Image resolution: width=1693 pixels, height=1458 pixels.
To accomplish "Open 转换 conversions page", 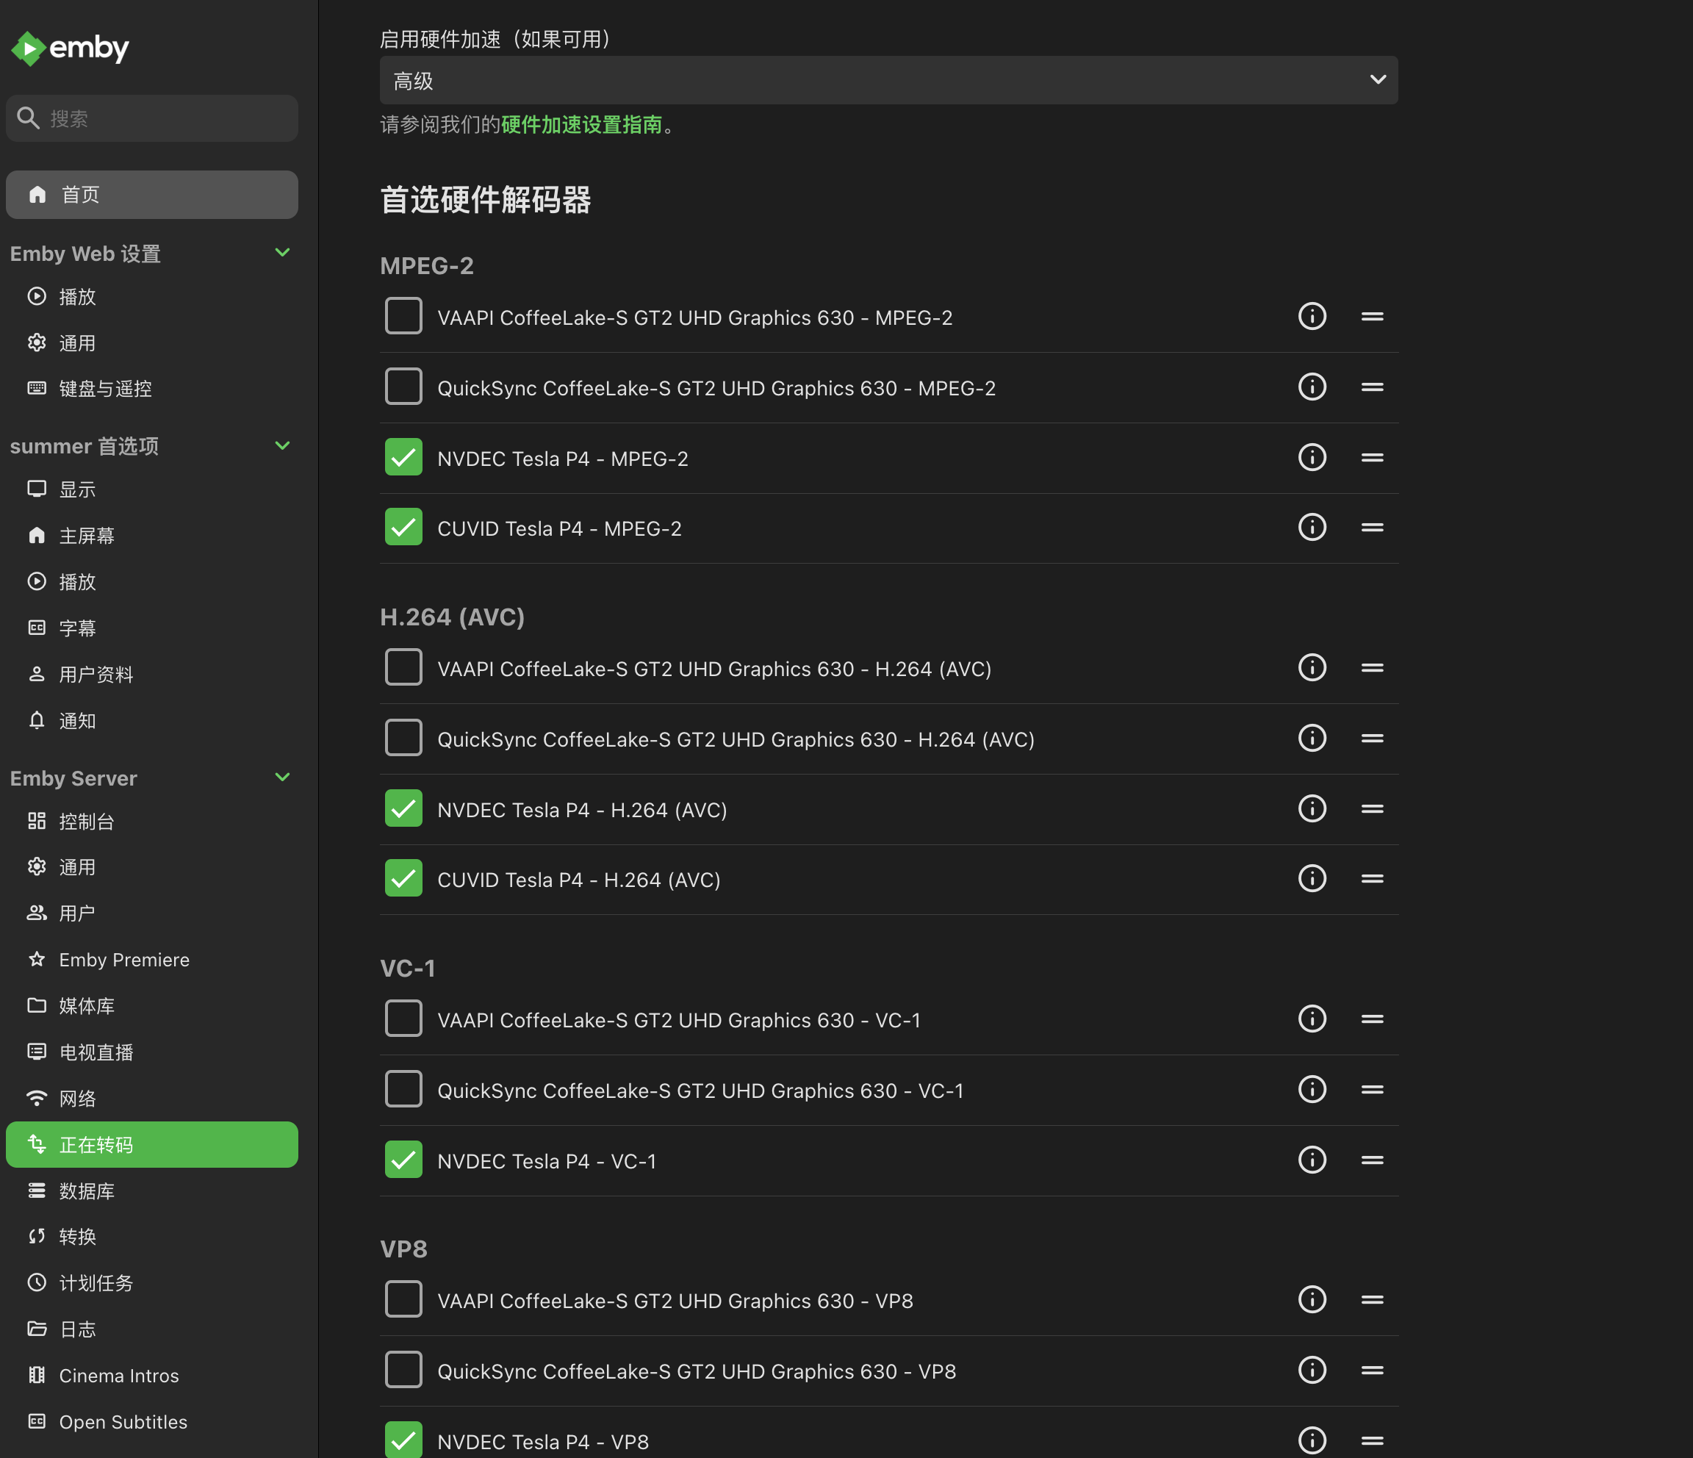I will (x=152, y=1237).
